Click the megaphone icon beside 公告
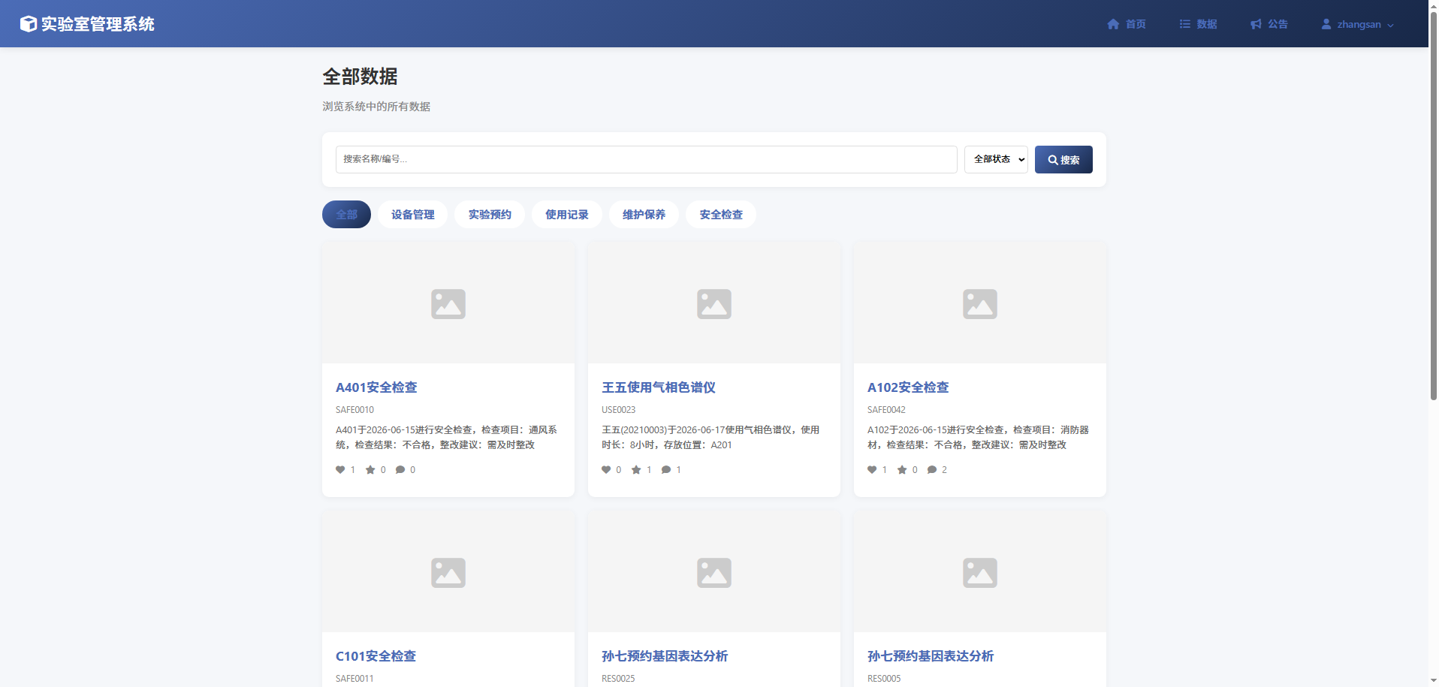The height and width of the screenshot is (687, 1439). (x=1256, y=24)
